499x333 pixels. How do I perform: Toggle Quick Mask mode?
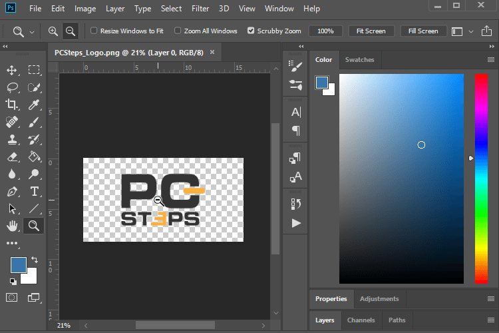[12, 298]
